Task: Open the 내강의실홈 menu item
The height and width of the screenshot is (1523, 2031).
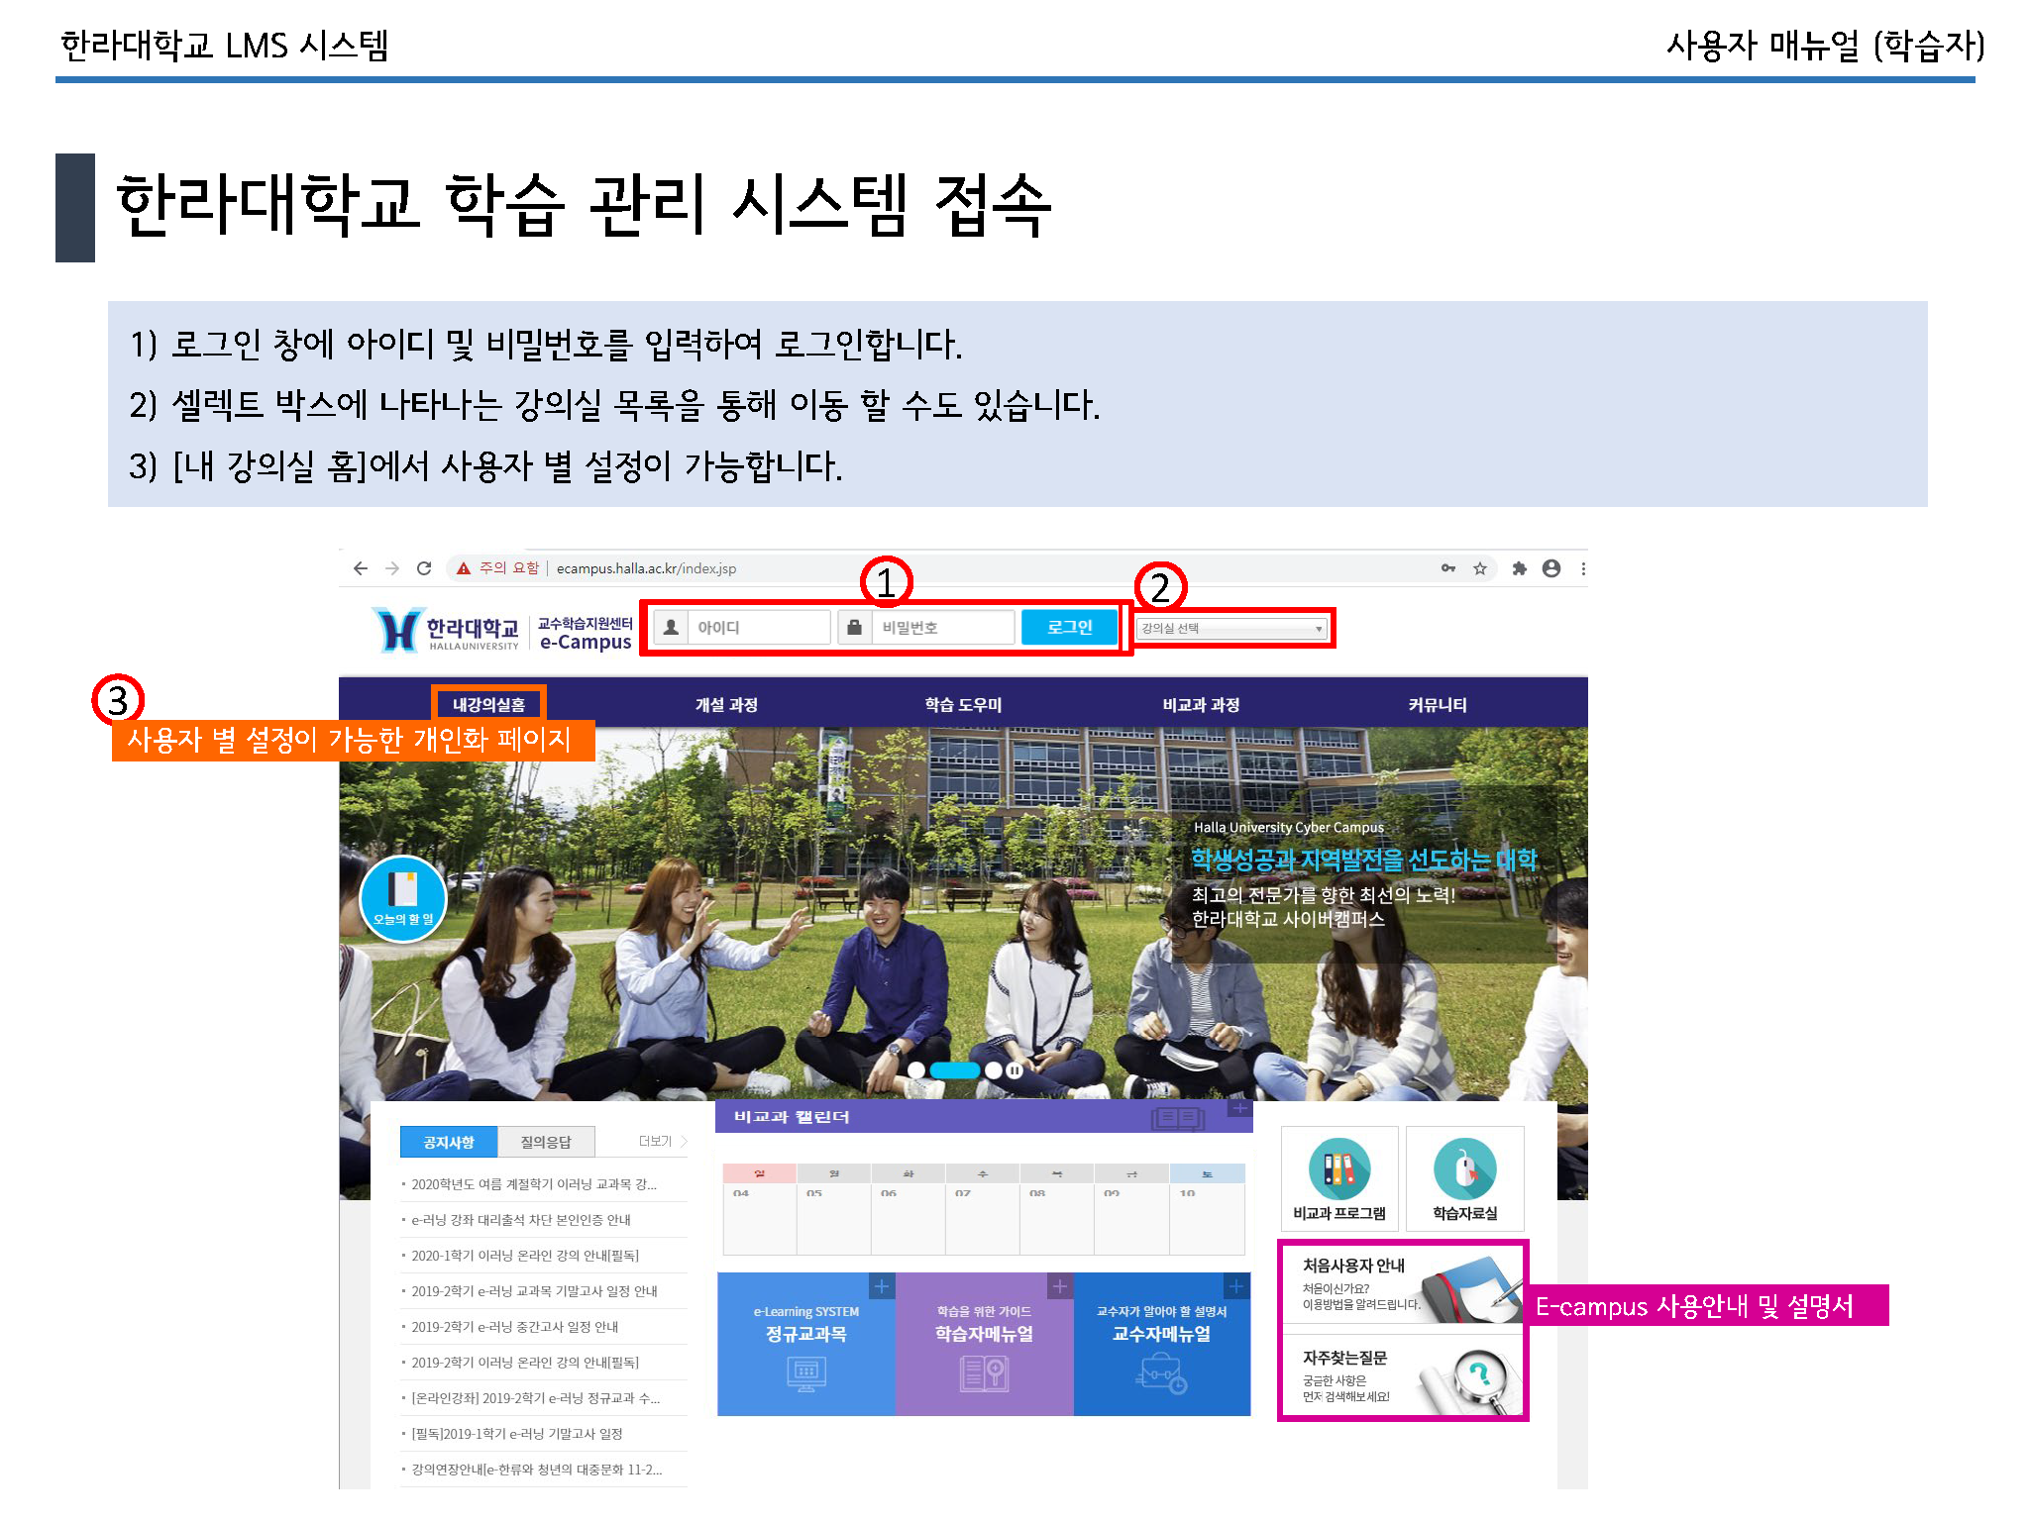Action: (488, 705)
